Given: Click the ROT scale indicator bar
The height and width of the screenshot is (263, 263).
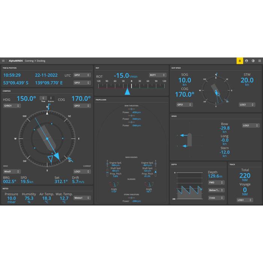Looking at the screenshot, I should tap(131, 86).
